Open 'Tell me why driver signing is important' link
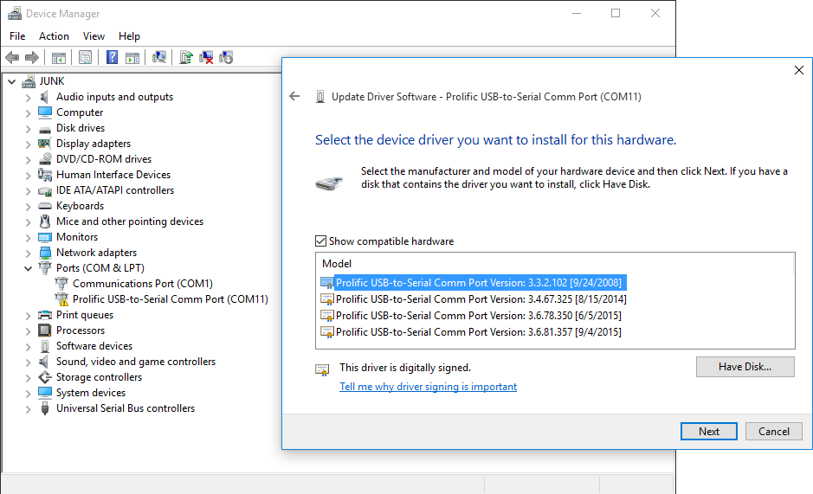The image size is (813, 494). tap(428, 387)
